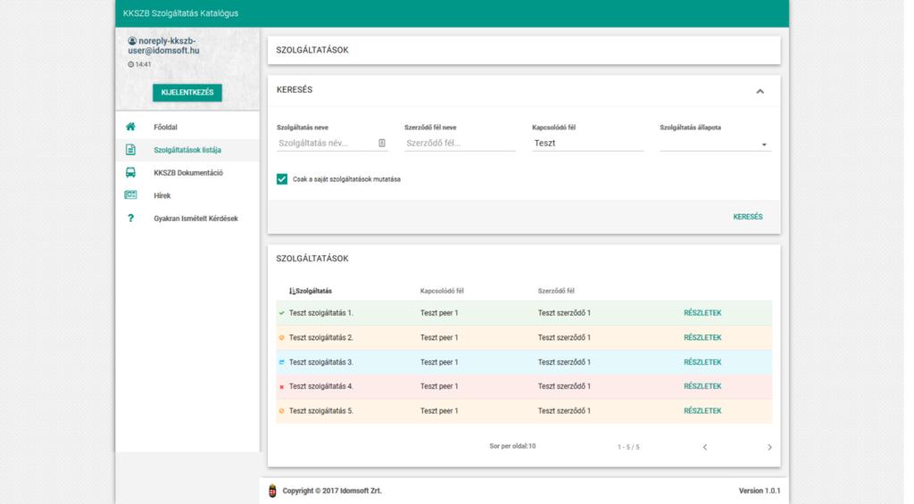Screen dimensions: 914x504
Task: Open Részletek for Teszt szolgáltatás 1.
Action: coord(702,313)
